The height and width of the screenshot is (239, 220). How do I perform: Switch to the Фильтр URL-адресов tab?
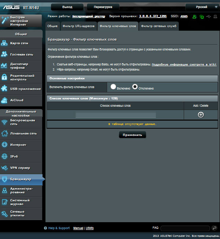point(78,26)
